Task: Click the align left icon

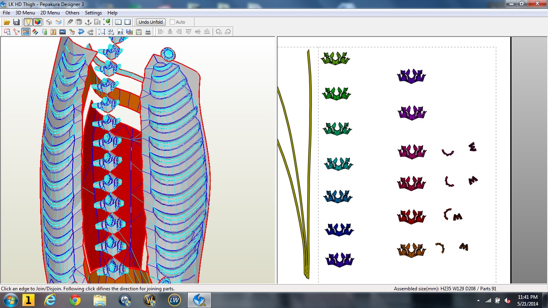Action: click(161, 32)
